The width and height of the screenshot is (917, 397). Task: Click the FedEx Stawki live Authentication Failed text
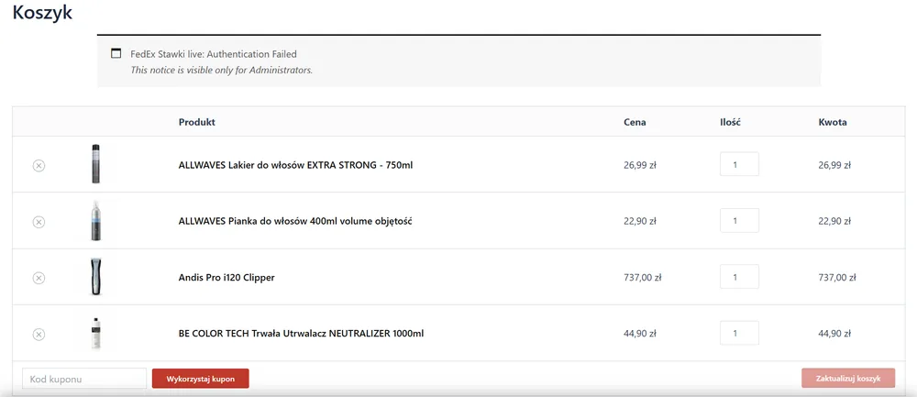point(214,54)
